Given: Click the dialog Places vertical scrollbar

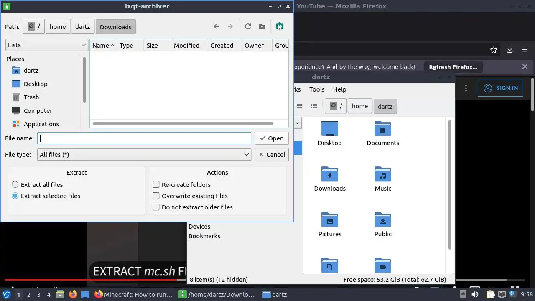Looking at the screenshot, I should click(84, 80).
